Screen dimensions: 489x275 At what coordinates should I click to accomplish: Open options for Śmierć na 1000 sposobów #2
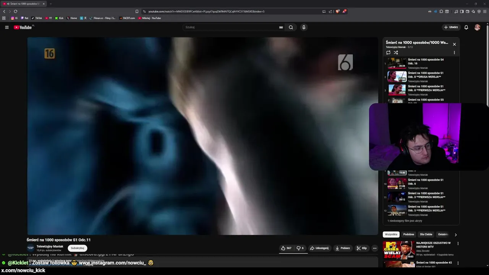[x=458, y=263]
